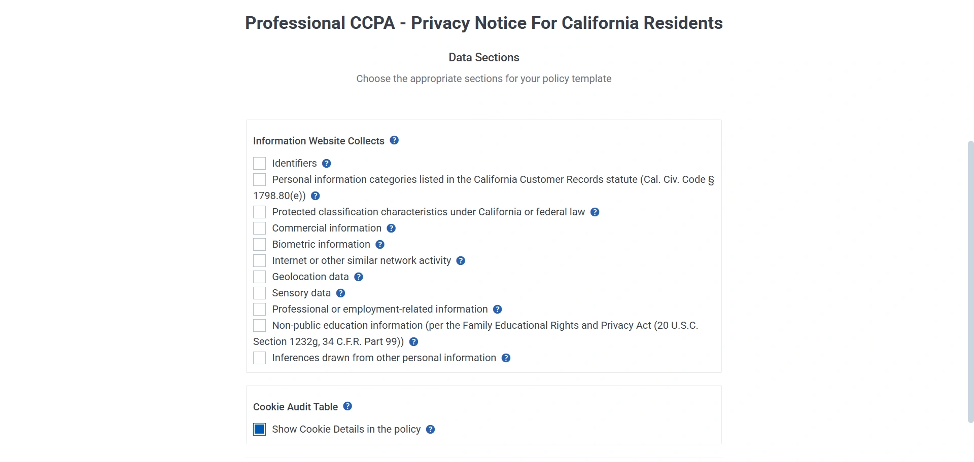
Task: Open help for Professional or employment-related information
Action: tap(498, 309)
